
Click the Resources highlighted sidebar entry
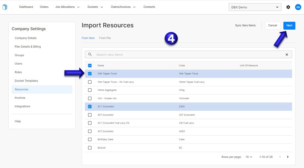pos(21,89)
